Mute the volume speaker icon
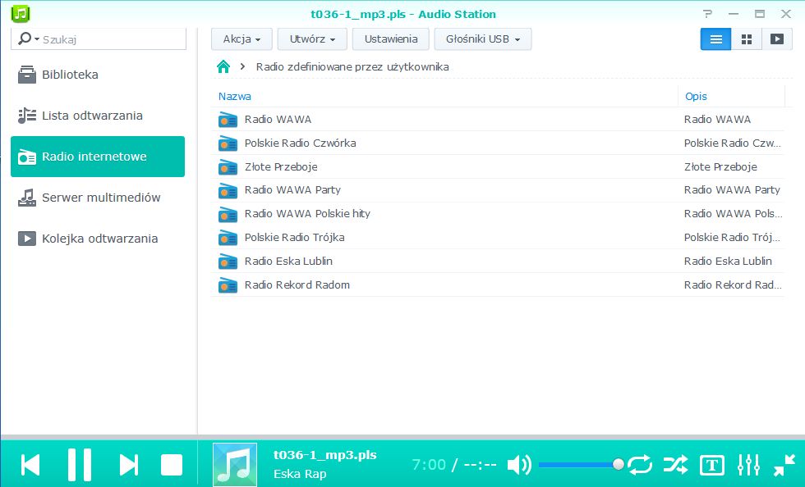This screenshot has height=487, width=805. pyautogui.click(x=519, y=464)
